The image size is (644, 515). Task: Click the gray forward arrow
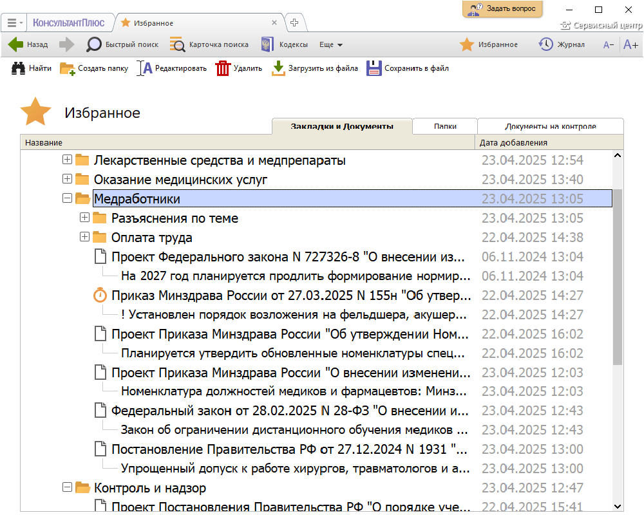66,44
